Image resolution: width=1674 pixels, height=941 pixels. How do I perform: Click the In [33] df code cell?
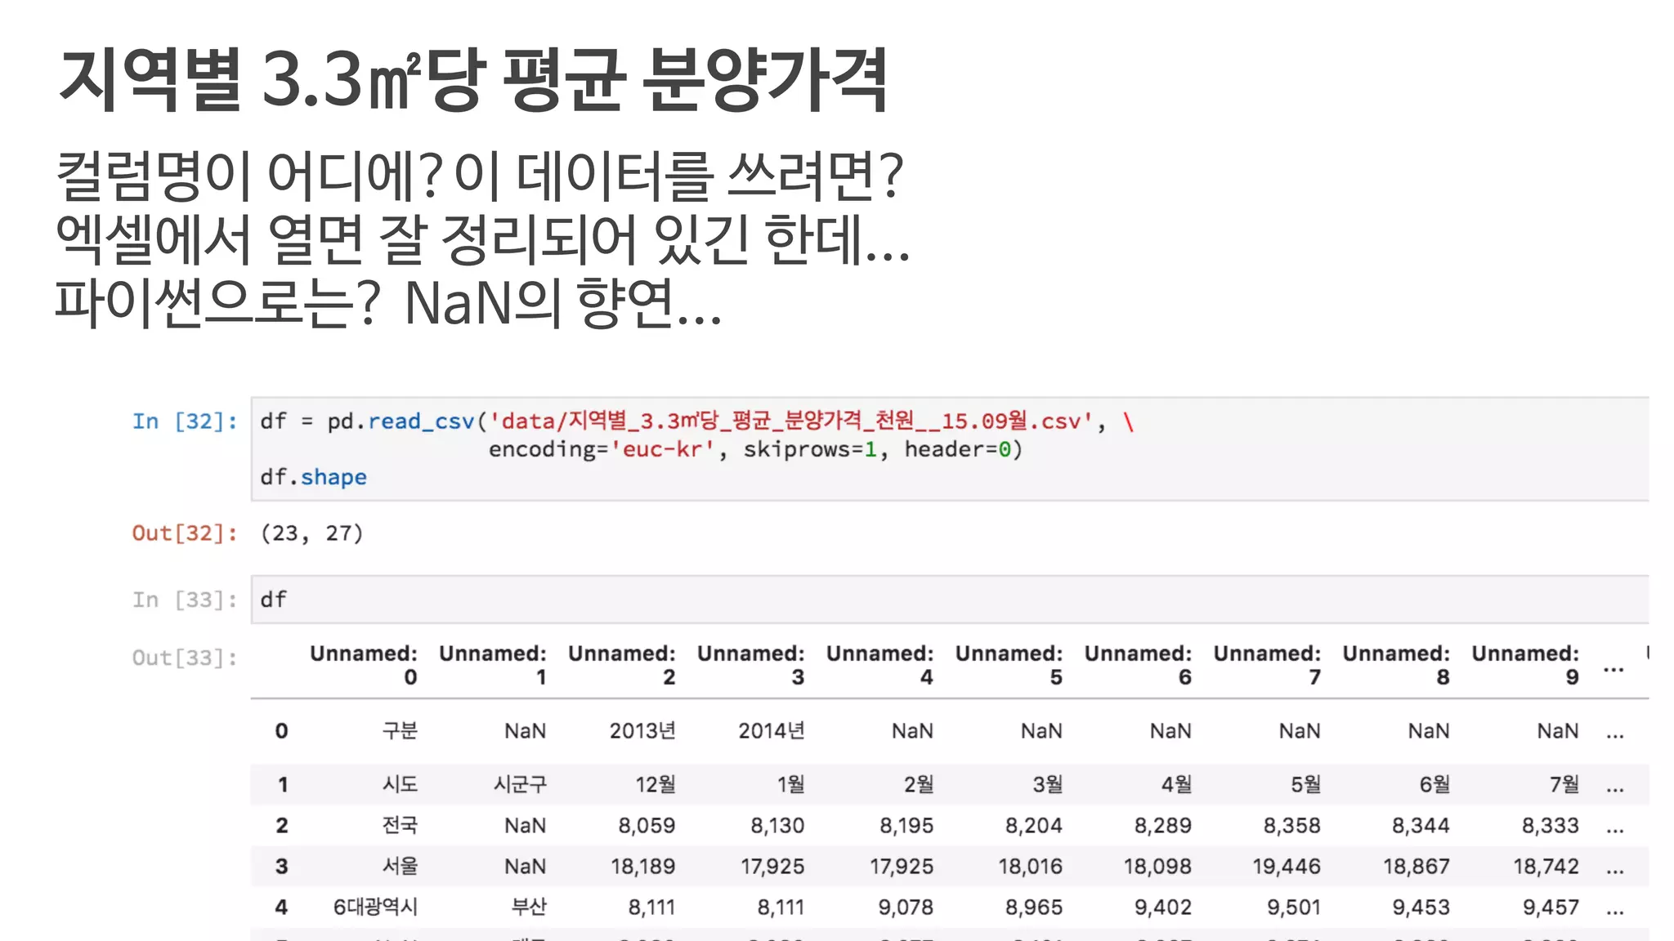[950, 600]
